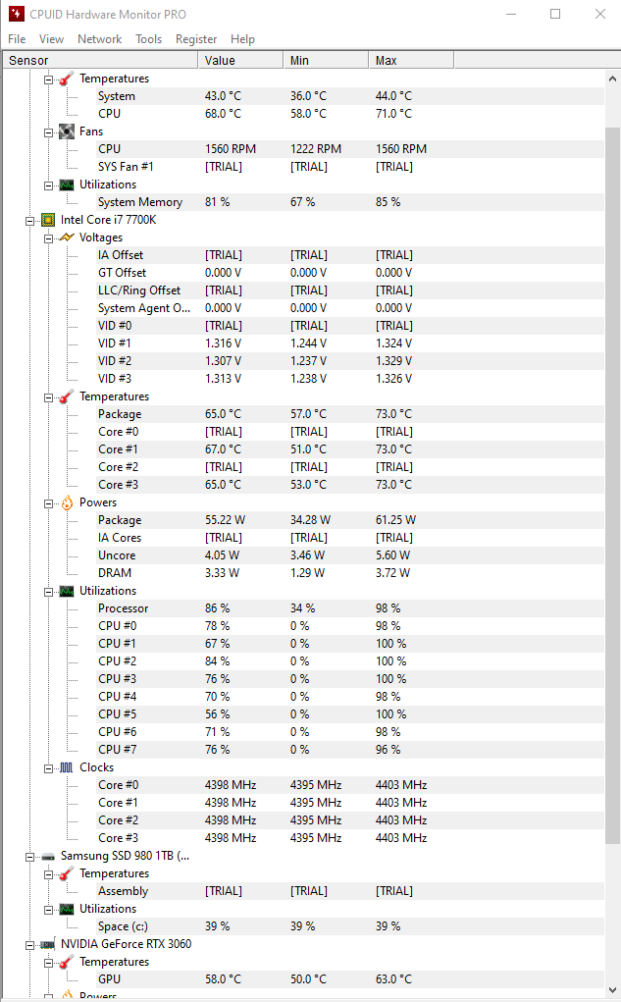Click the Max column header
The height and width of the screenshot is (1002, 621).
coord(411,60)
